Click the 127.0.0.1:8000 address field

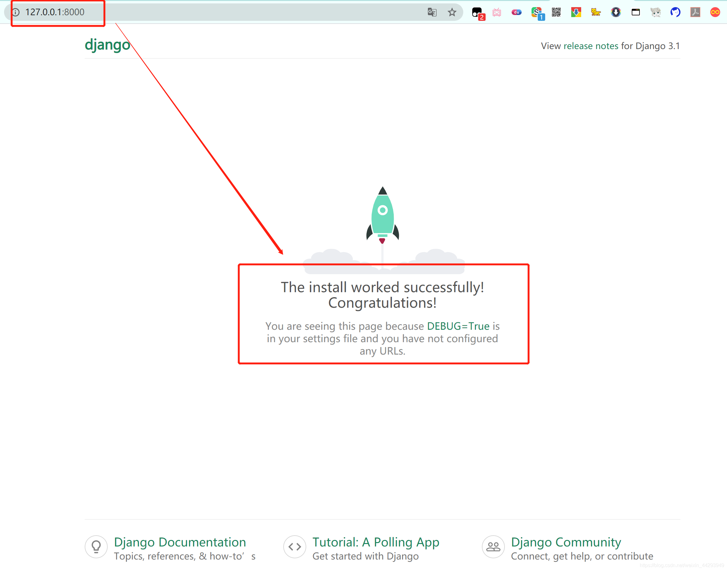tap(55, 12)
